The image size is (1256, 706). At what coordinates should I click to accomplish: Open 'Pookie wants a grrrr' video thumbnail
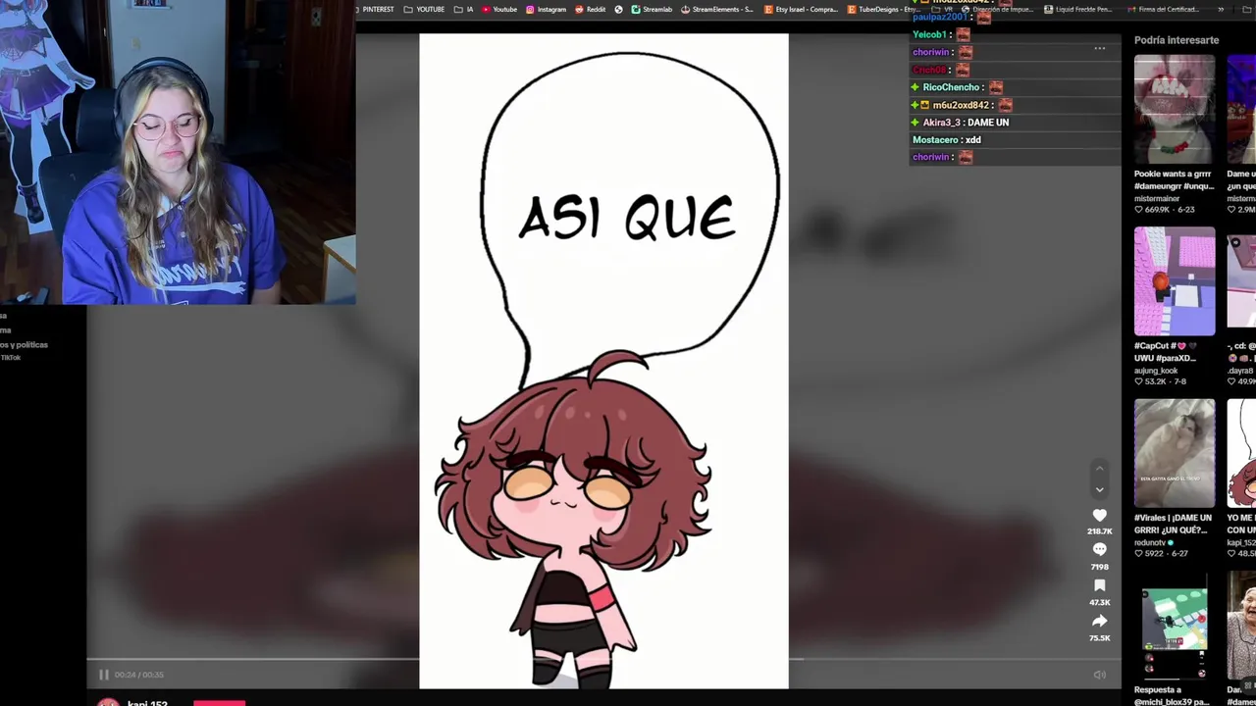(1174, 109)
